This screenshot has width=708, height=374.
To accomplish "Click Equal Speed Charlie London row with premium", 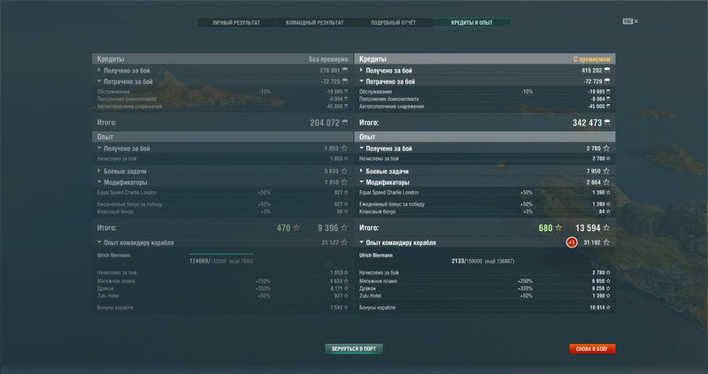I will pyautogui.click(x=484, y=193).
